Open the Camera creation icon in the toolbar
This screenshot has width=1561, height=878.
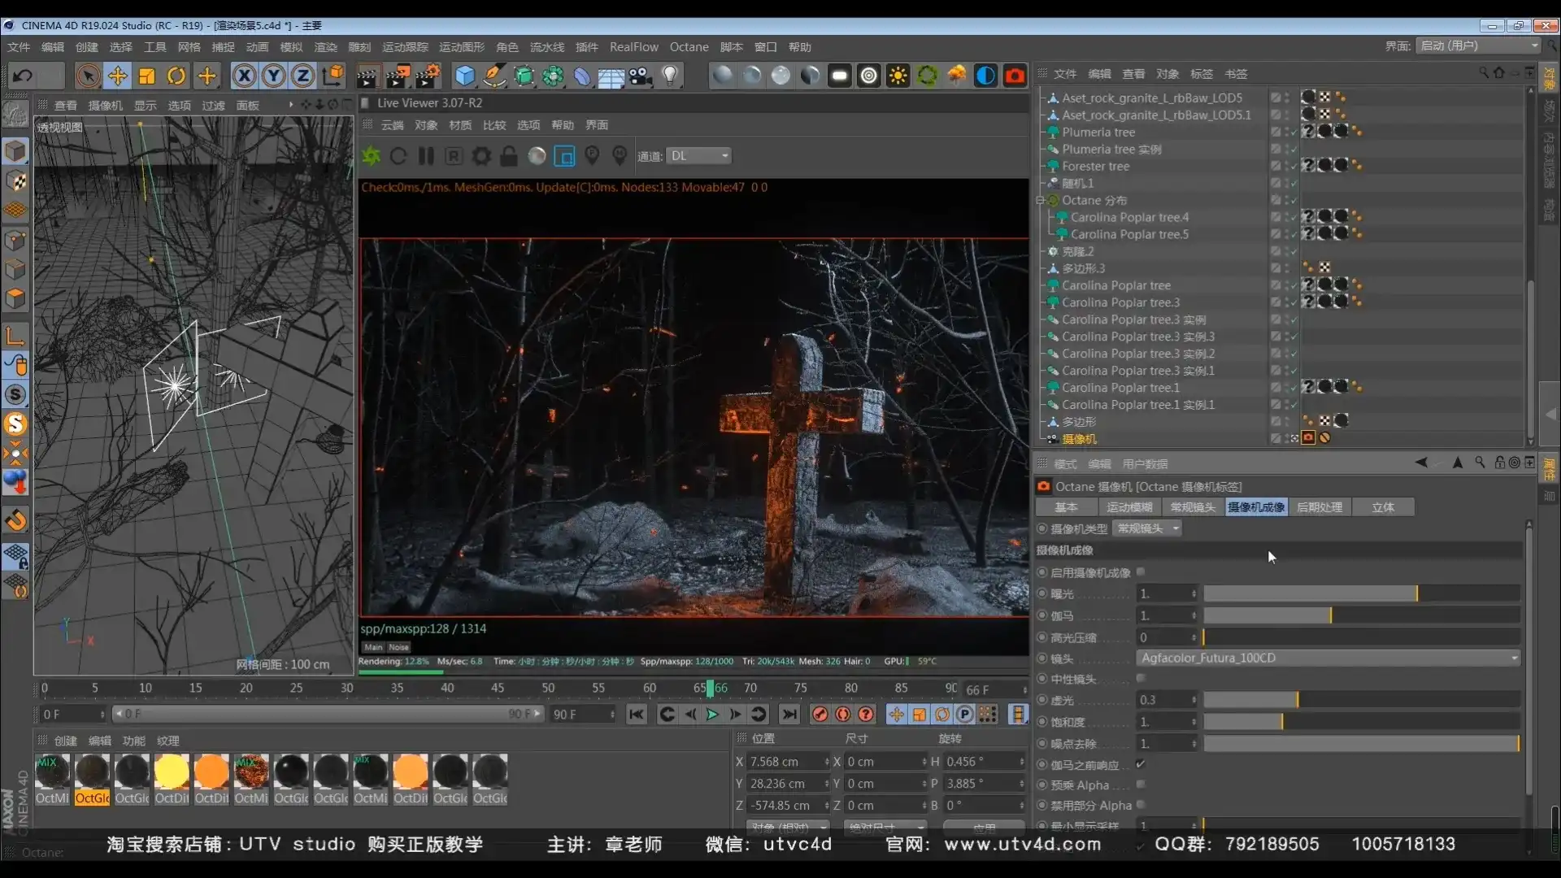click(639, 76)
